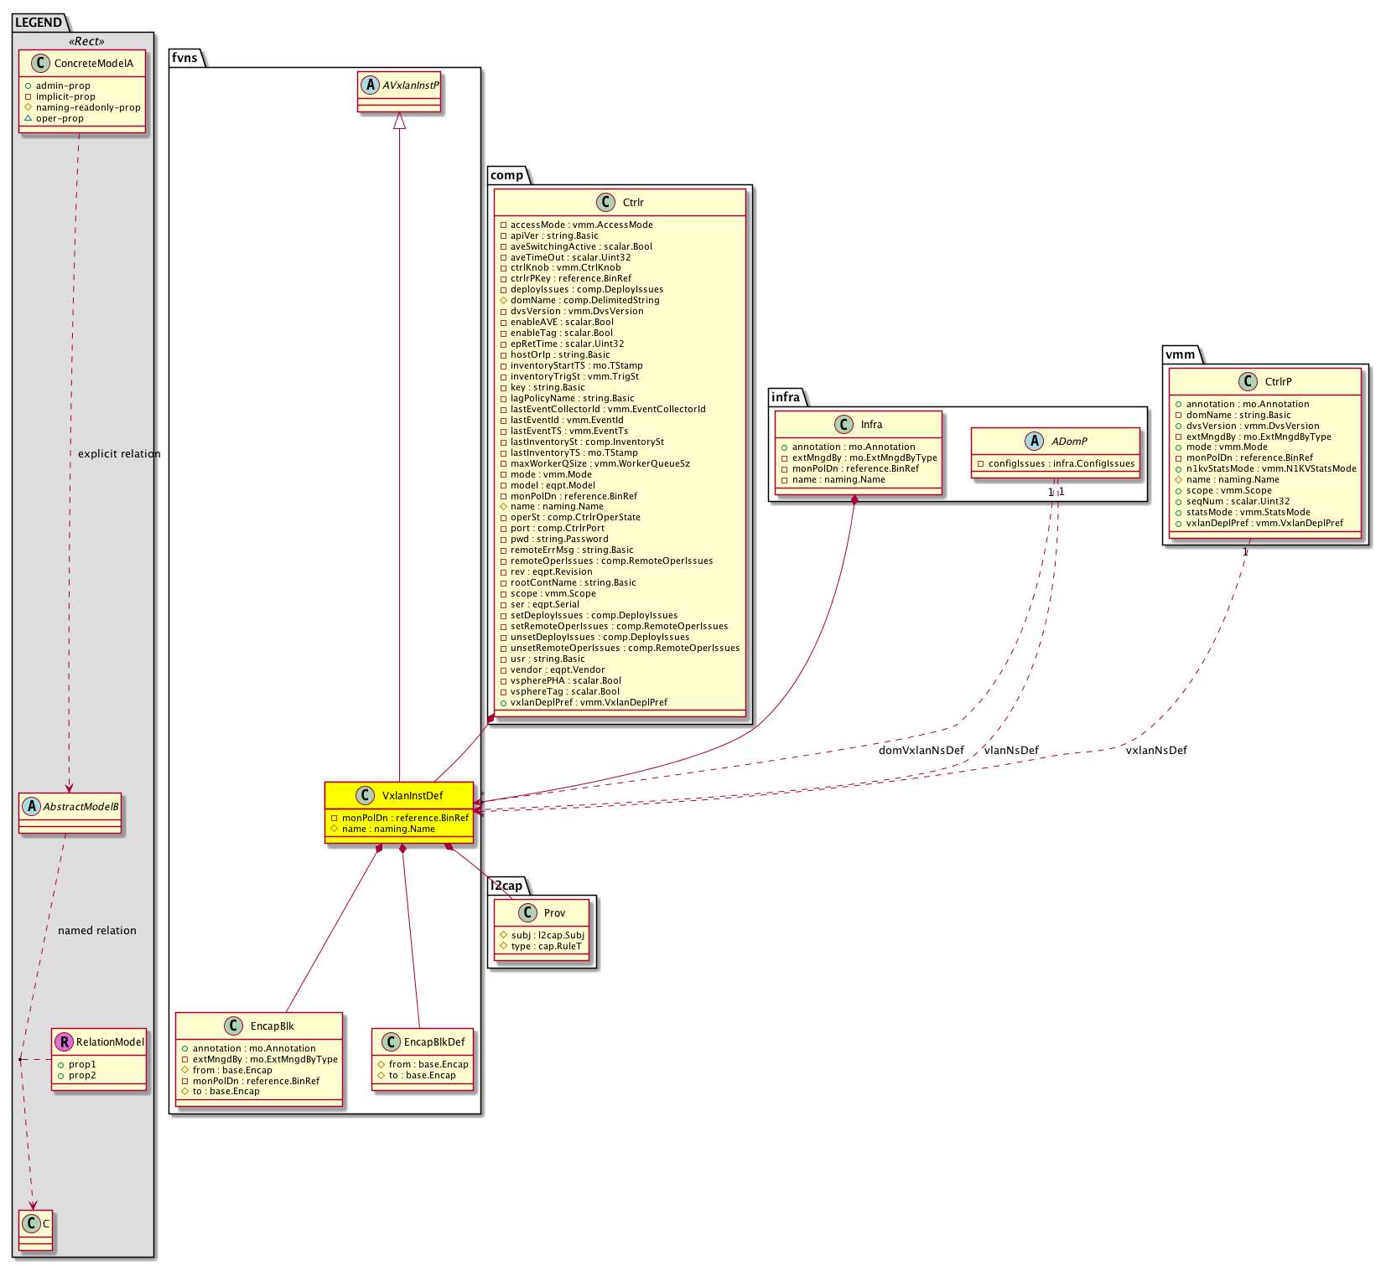Click the LEGEND package tab label
The height and width of the screenshot is (1266, 1386).
(x=39, y=23)
